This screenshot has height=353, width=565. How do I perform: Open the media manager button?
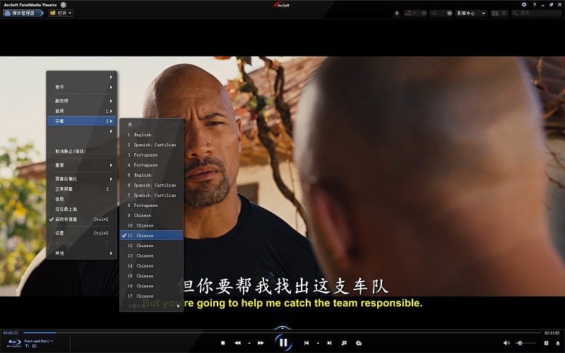(23, 13)
